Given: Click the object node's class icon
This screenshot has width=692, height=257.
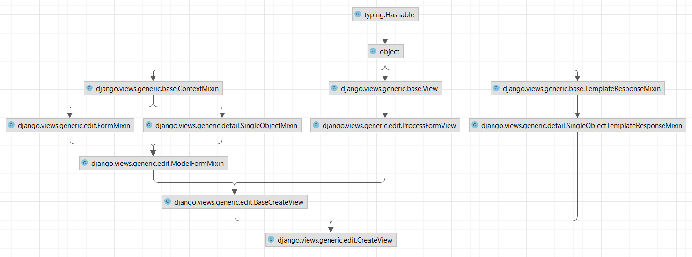Looking at the screenshot, I should pyautogui.click(x=374, y=51).
